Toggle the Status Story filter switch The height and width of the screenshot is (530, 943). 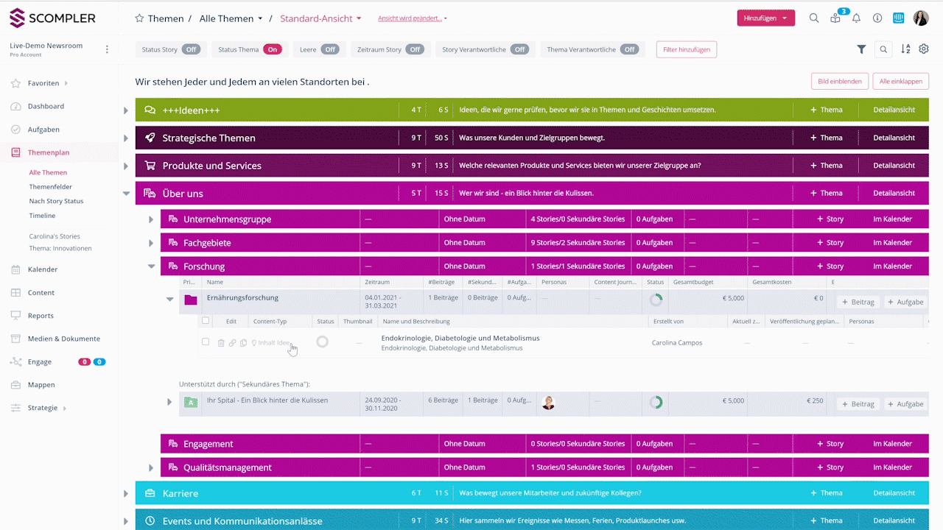[x=191, y=49]
